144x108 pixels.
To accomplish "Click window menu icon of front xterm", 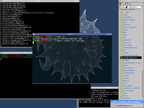I will click(x=34, y=34).
